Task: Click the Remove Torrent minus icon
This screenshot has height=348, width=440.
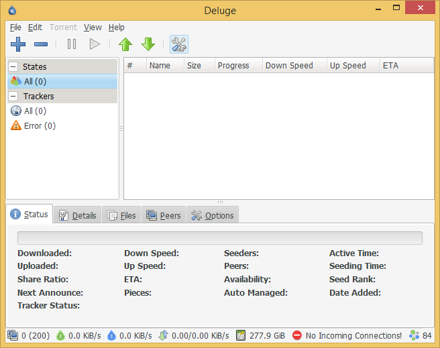Action: [x=41, y=44]
